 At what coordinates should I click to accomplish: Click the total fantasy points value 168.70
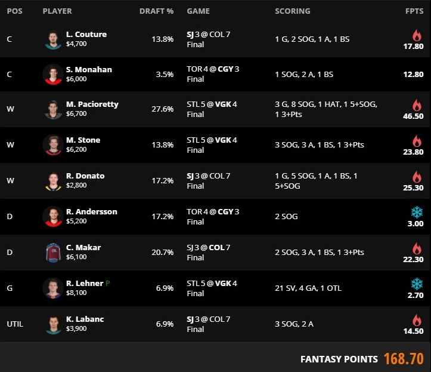(x=404, y=358)
